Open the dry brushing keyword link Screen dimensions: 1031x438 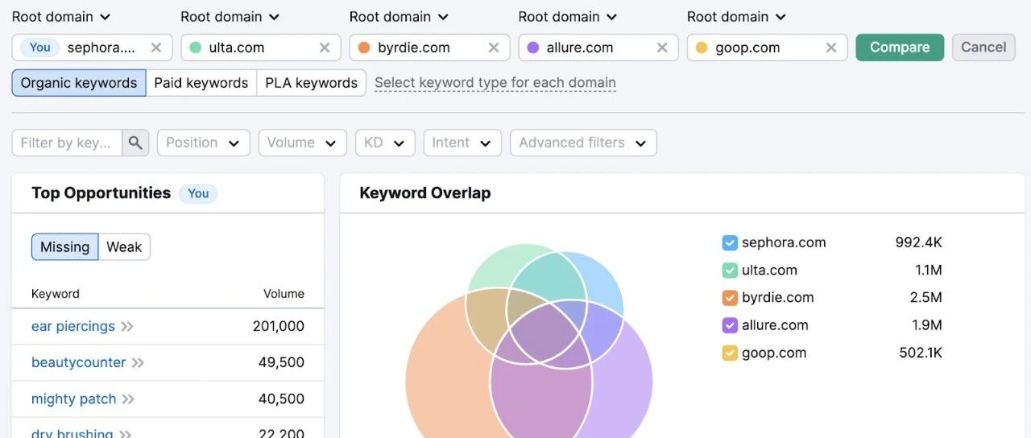click(72, 433)
